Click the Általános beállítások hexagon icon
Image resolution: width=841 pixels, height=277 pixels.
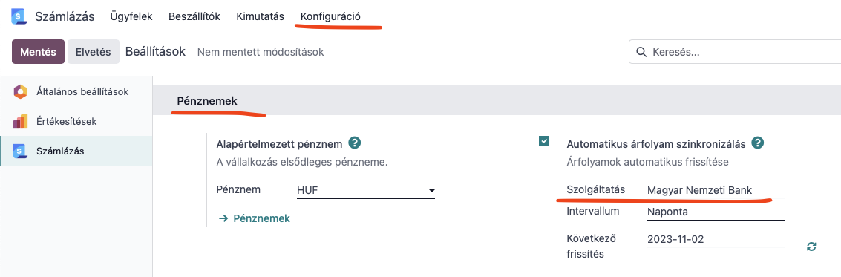tap(20, 92)
